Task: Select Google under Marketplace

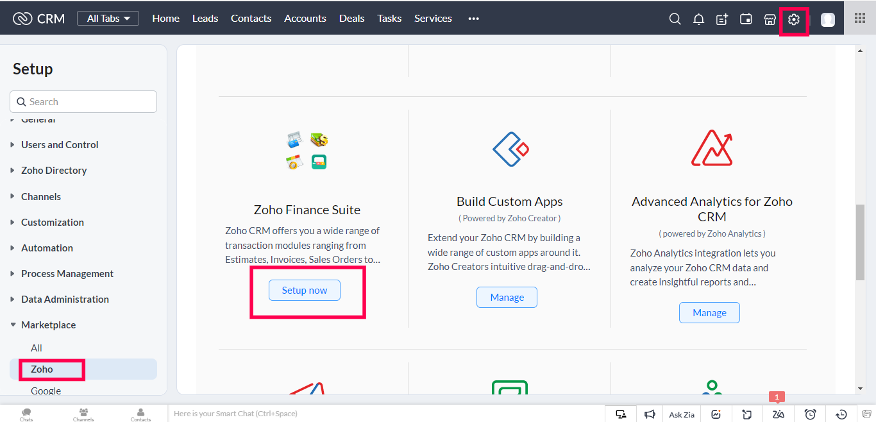Action: tap(46, 391)
